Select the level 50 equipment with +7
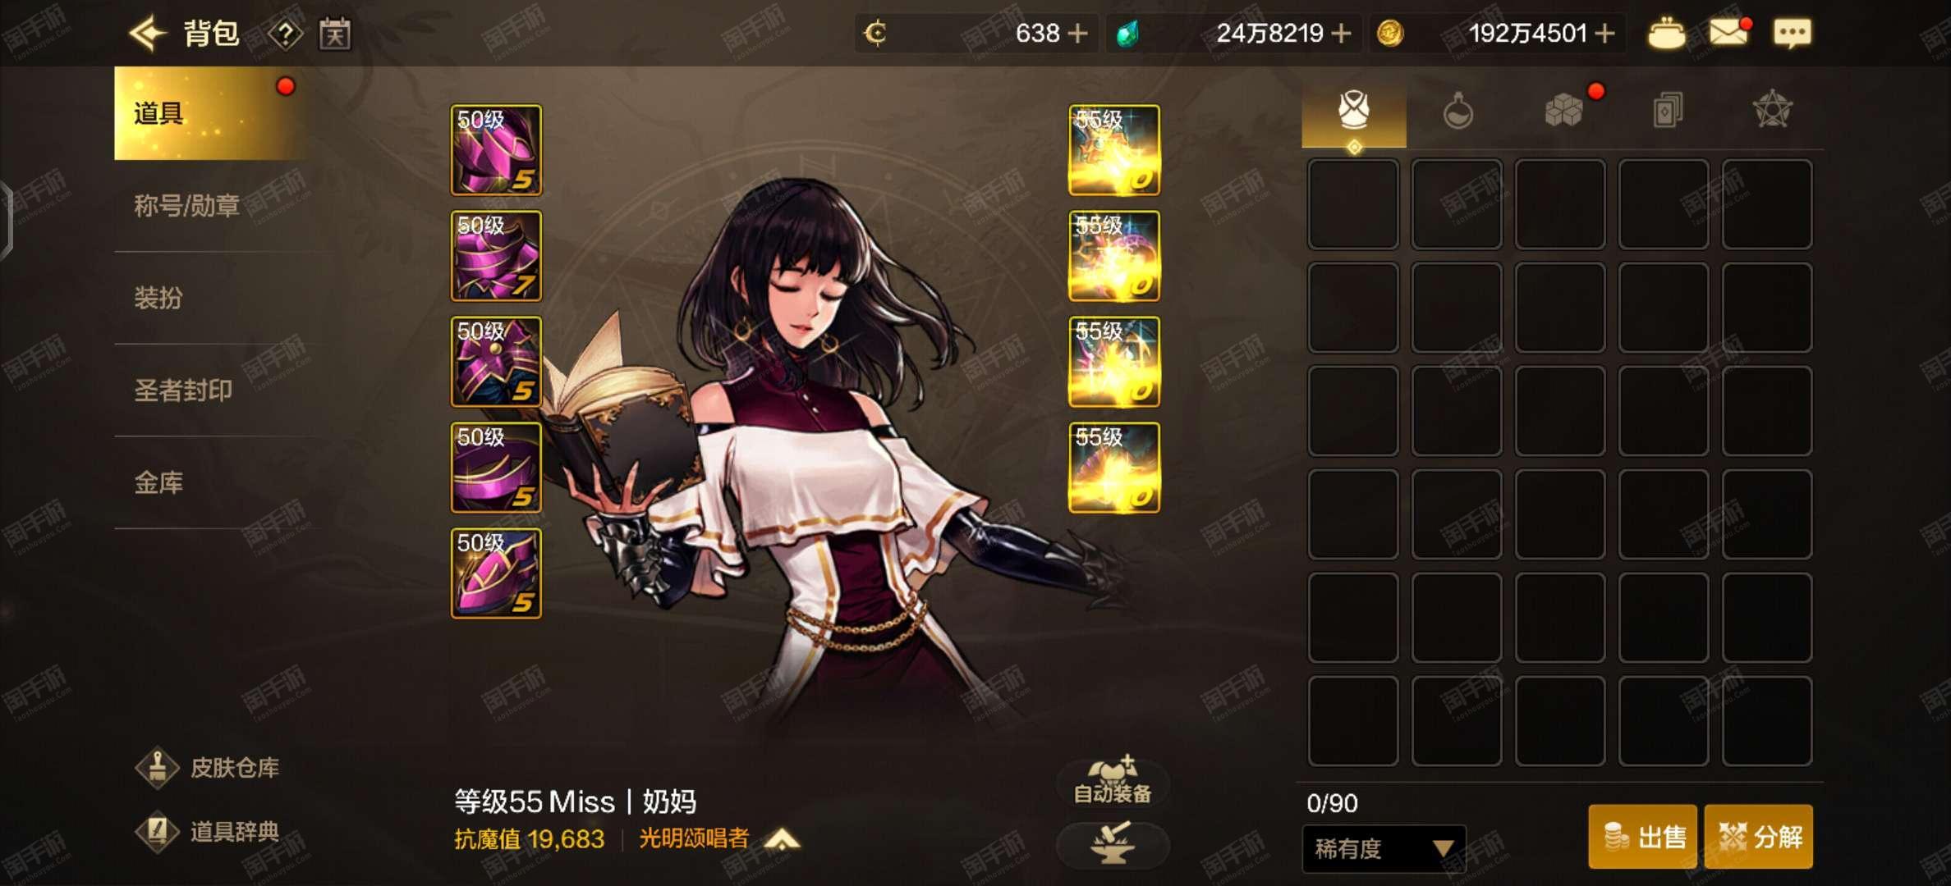The height and width of the screenshot is (886, 1951). [x=496, y=255]
